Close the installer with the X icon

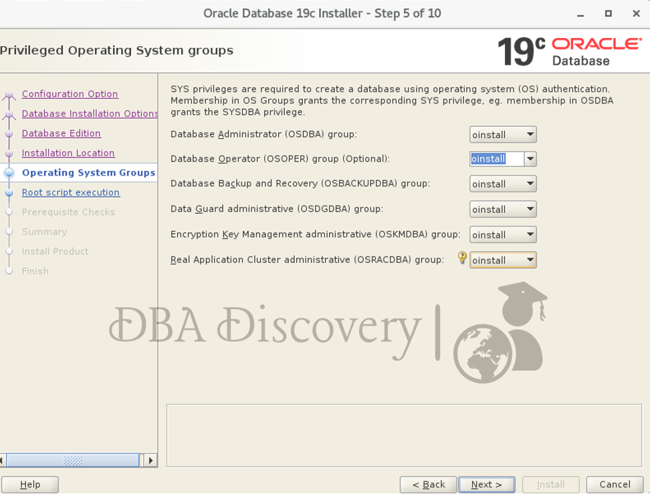636,14
